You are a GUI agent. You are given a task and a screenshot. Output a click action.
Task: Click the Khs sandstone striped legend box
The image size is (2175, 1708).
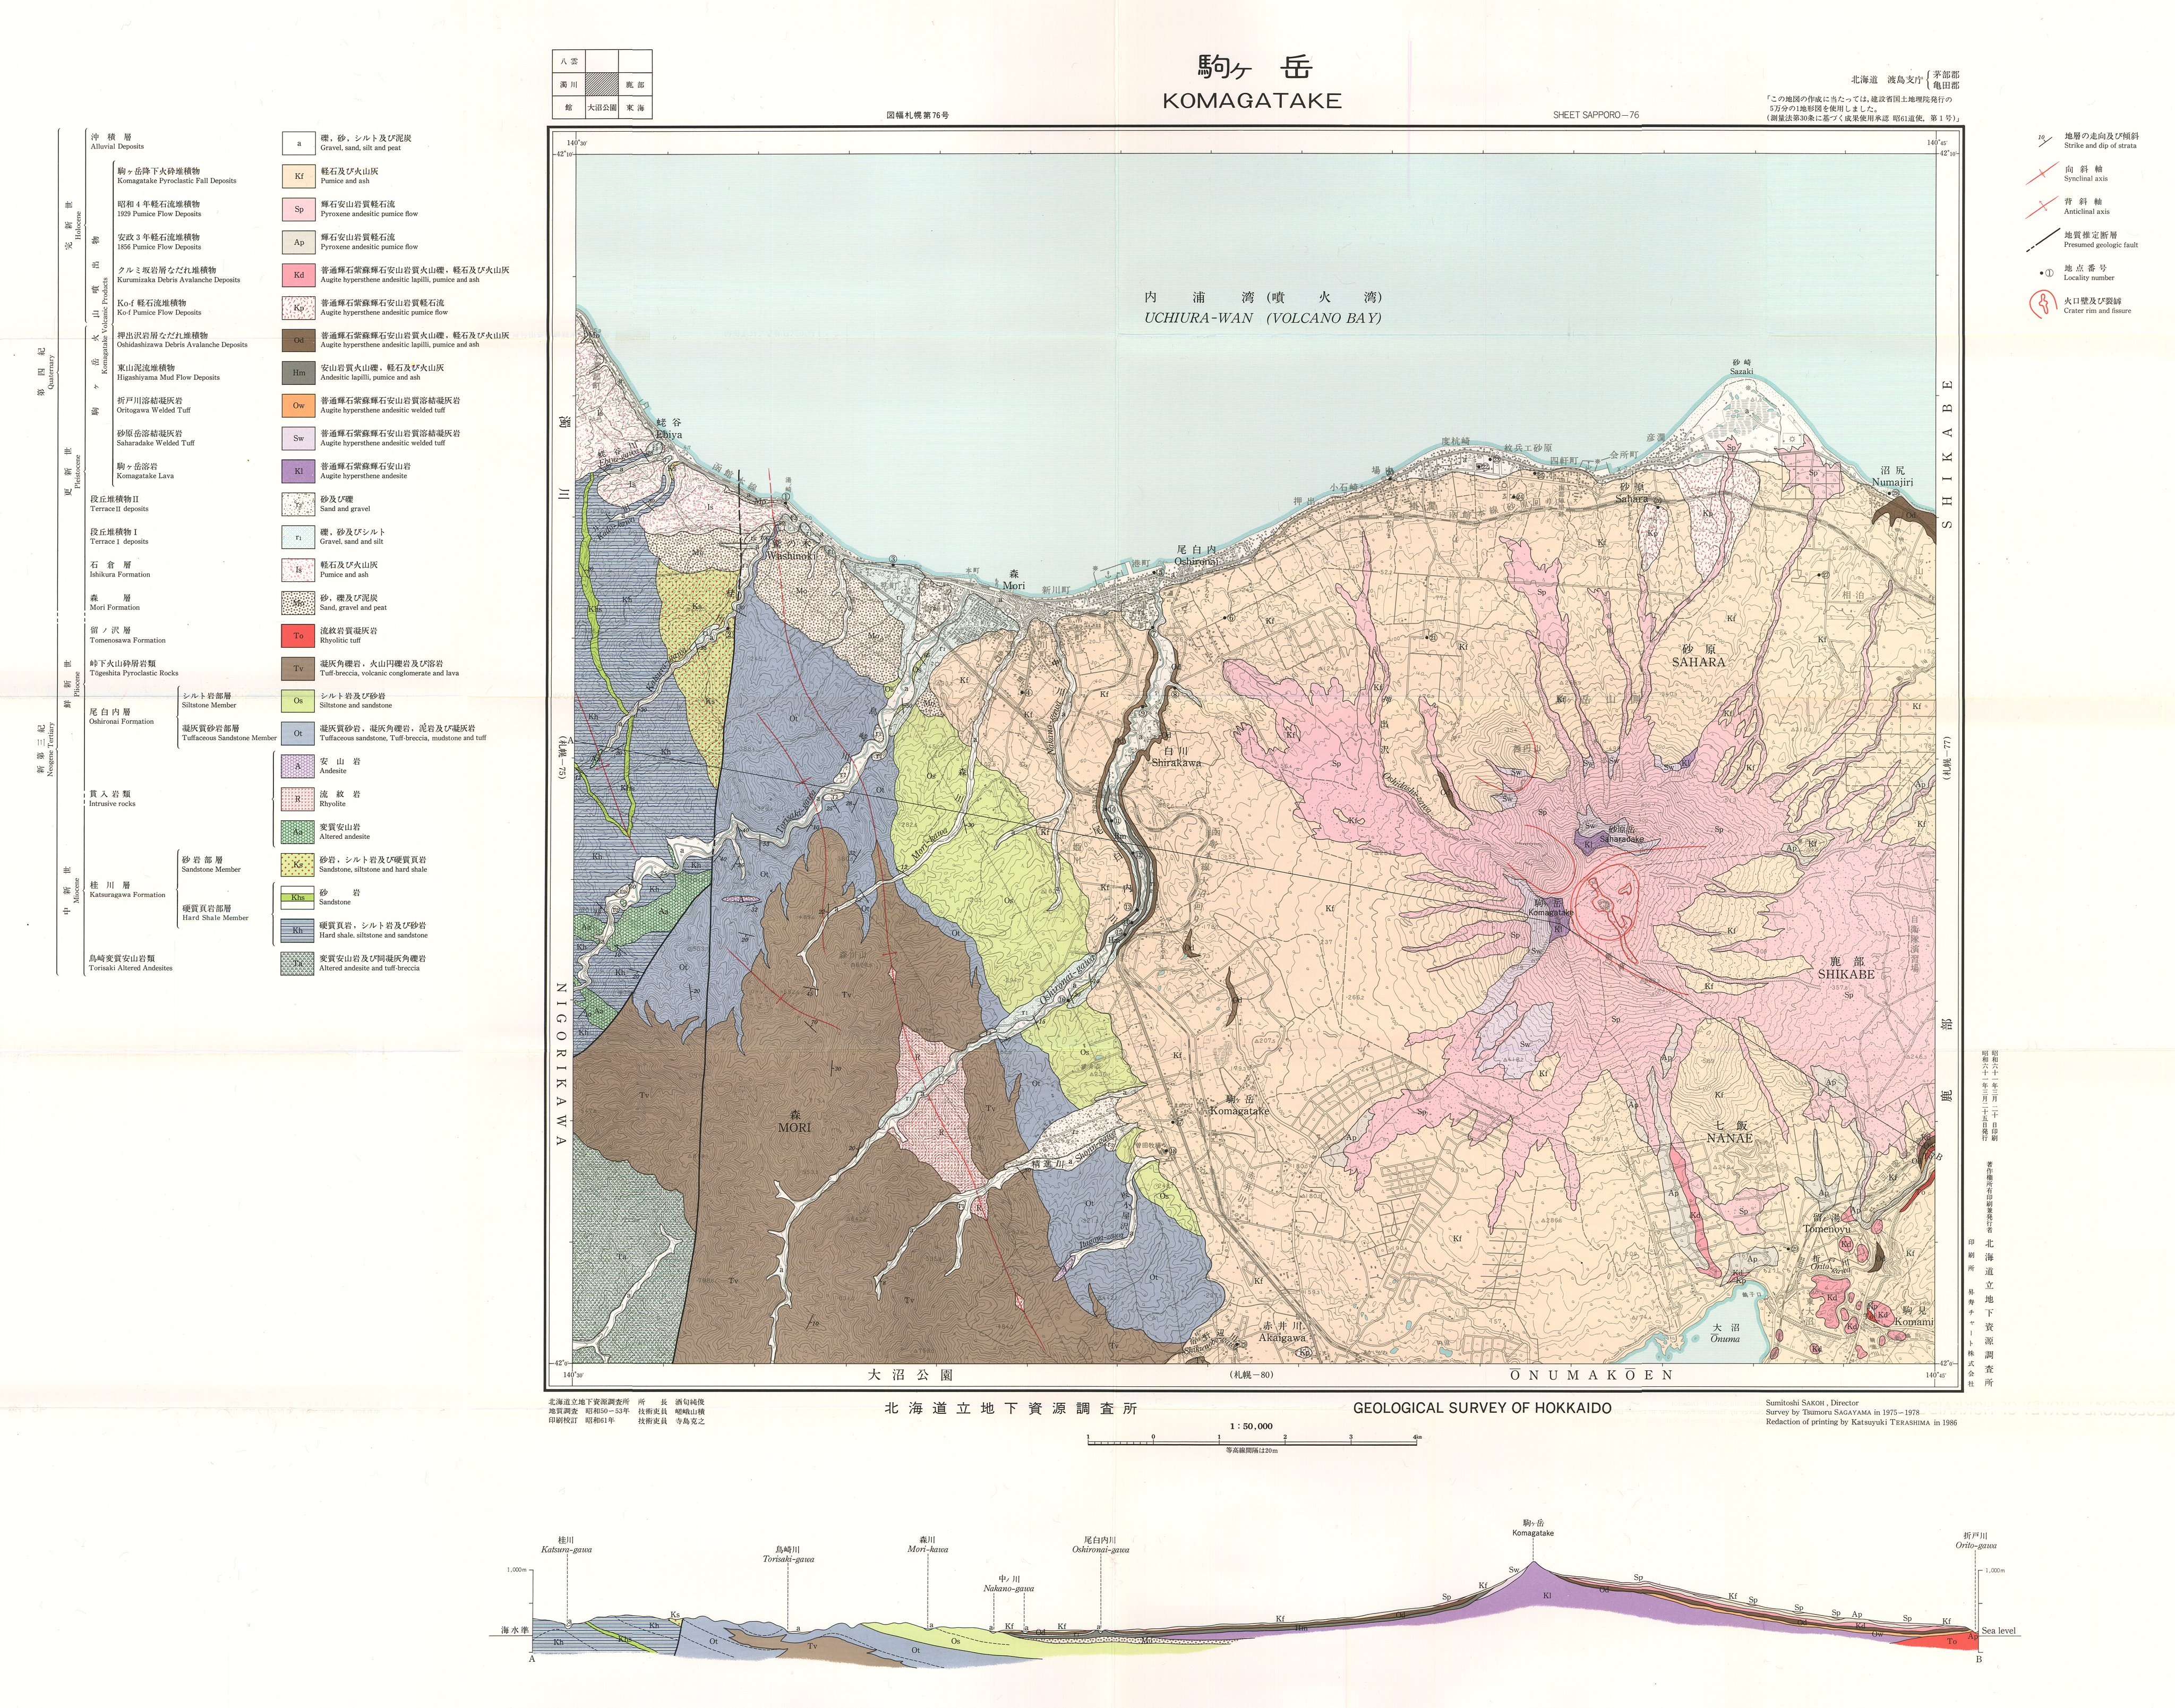(298, 897)
